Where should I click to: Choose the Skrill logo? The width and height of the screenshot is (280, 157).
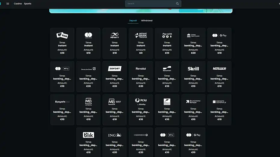(x=193, y=68)
